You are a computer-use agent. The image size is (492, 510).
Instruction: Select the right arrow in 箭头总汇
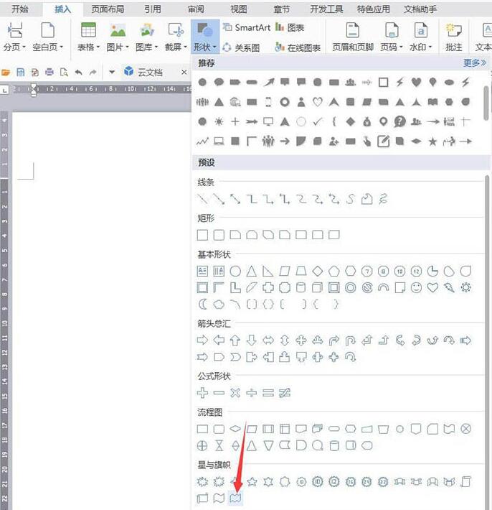click(x=202, y=340)
